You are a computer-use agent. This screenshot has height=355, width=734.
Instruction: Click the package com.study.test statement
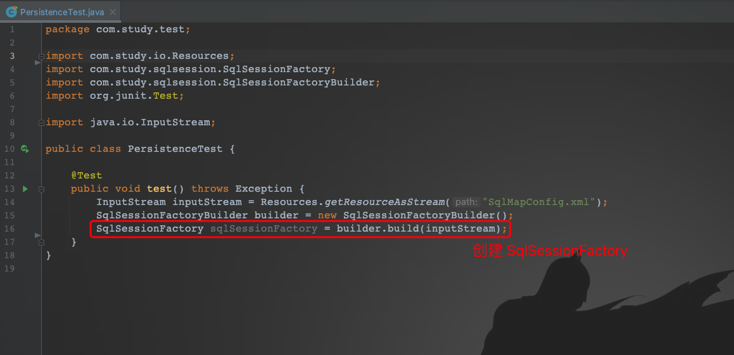[118, 30]
